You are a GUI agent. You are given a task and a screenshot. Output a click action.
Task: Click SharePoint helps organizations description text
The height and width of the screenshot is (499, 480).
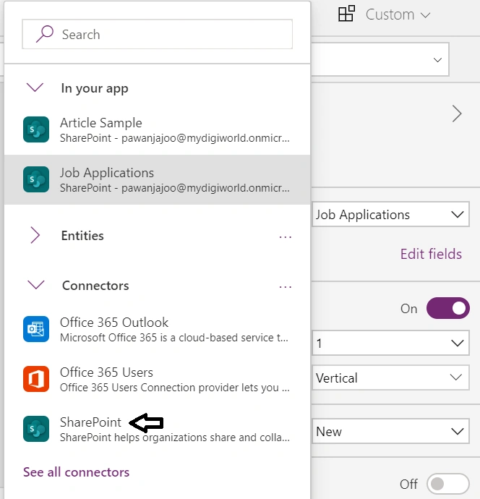175,438
